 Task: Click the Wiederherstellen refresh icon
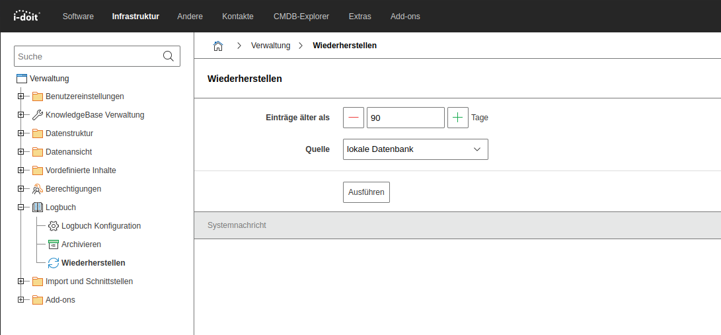[x=54, y=263]
